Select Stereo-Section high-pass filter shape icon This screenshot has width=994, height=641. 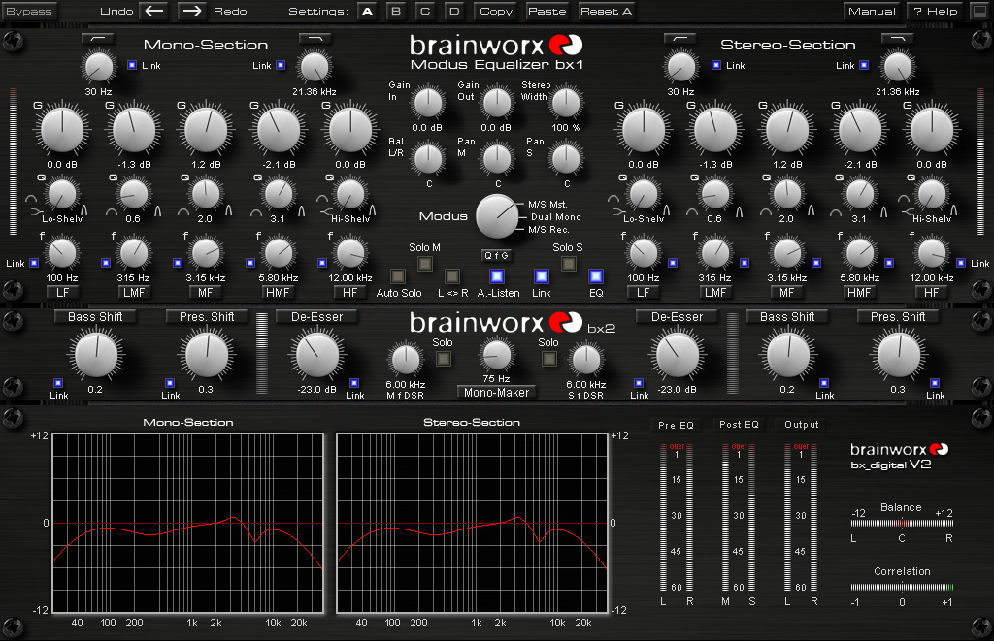[680, 39]
